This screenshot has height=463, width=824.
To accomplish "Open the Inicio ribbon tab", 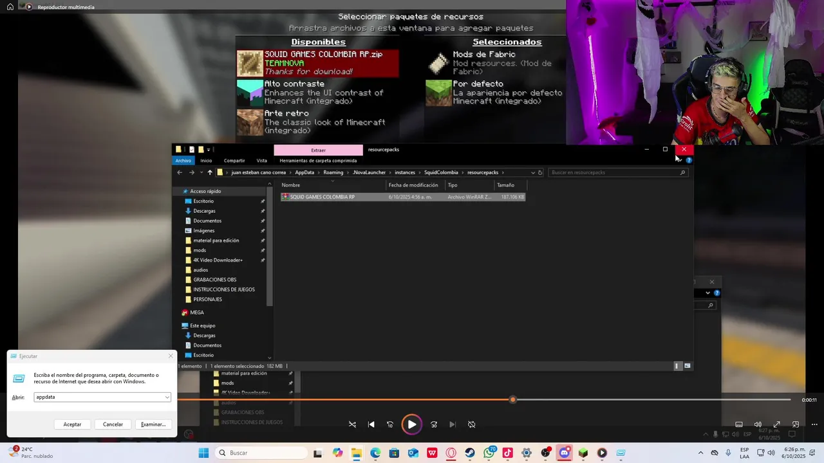I will click(x=206, y=161).
